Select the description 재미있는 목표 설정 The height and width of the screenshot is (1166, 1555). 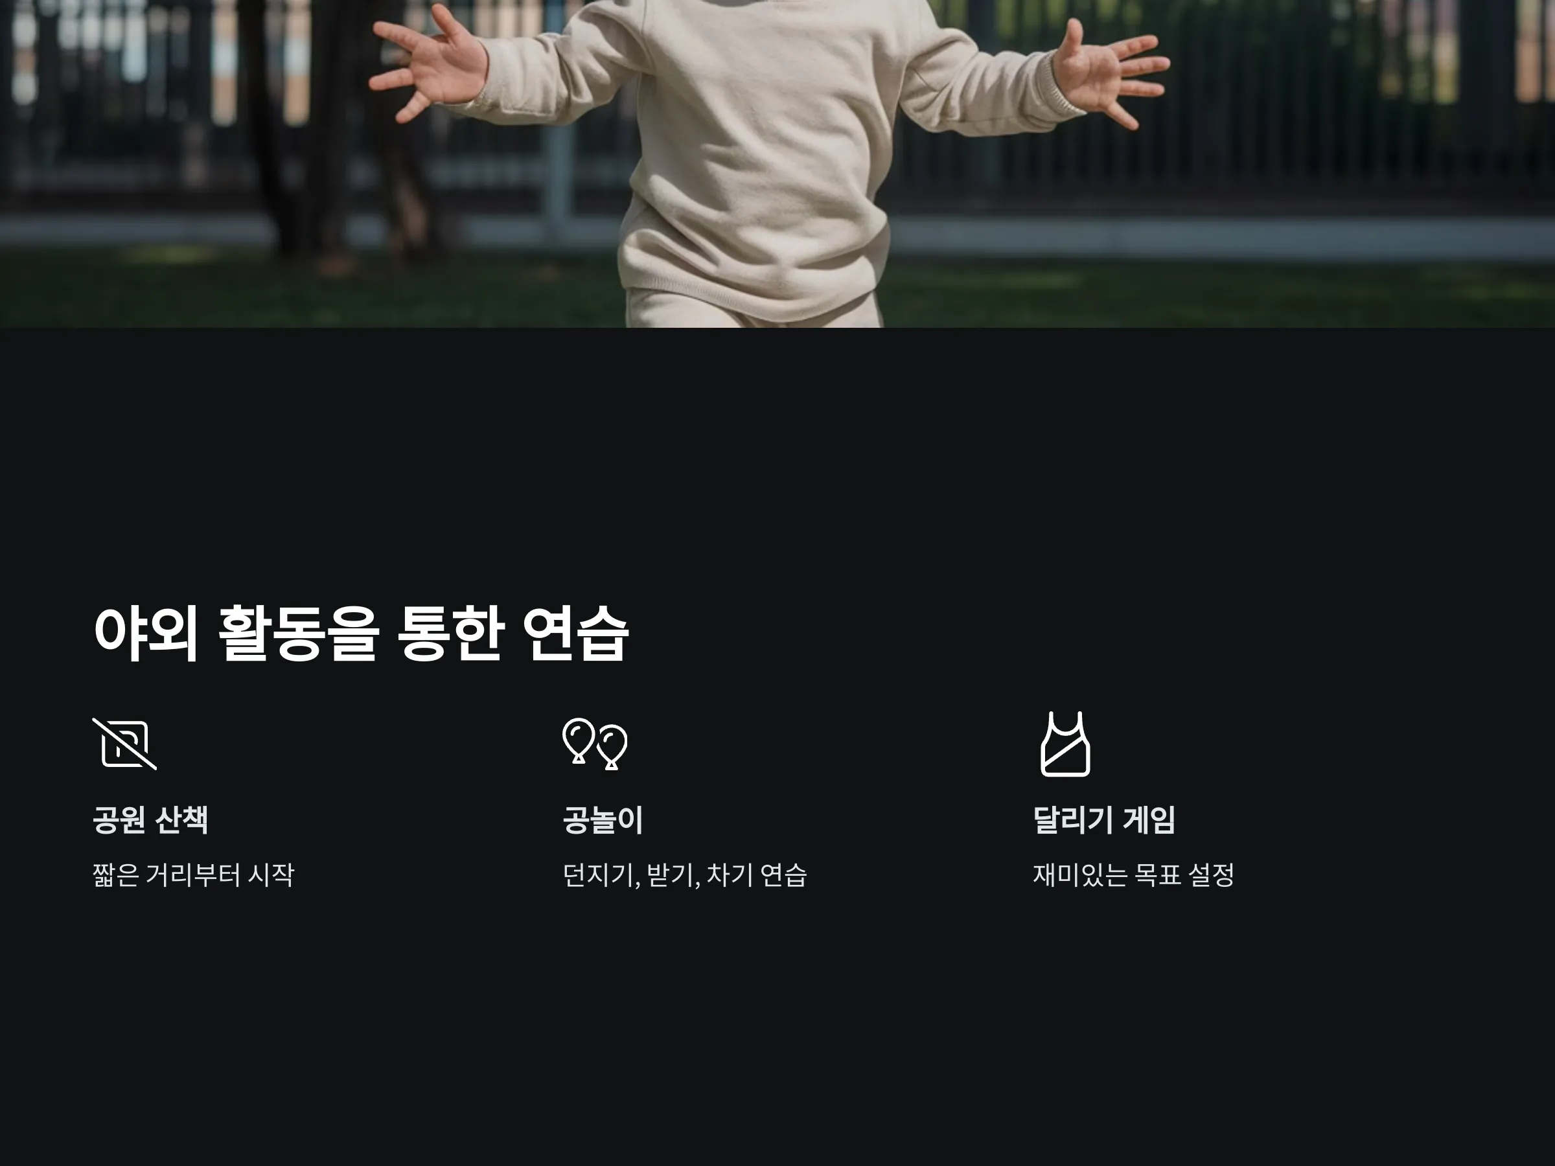point(1133,875)
